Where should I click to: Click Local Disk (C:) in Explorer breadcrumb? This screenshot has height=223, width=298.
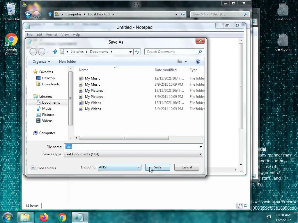pos(98,14)
